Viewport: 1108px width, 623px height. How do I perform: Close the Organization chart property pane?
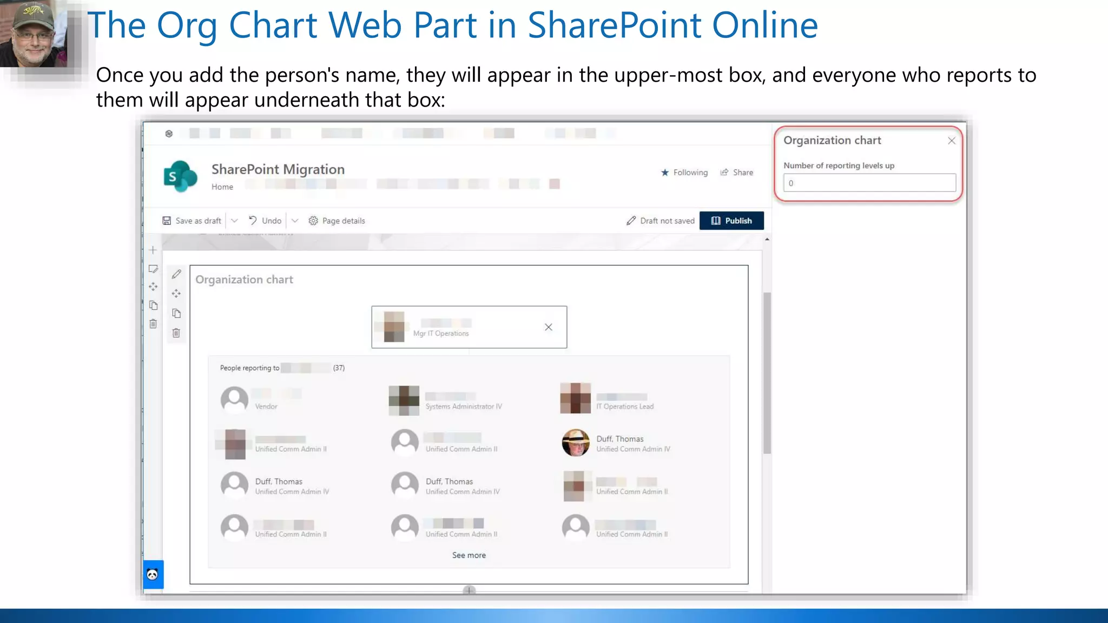pos(952,141)
